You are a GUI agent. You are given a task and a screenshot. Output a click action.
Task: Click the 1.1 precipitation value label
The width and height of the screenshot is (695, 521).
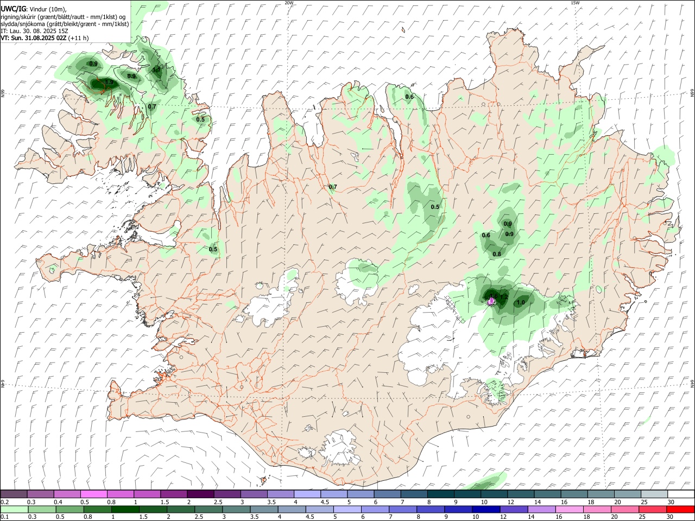tap(156, 69)
